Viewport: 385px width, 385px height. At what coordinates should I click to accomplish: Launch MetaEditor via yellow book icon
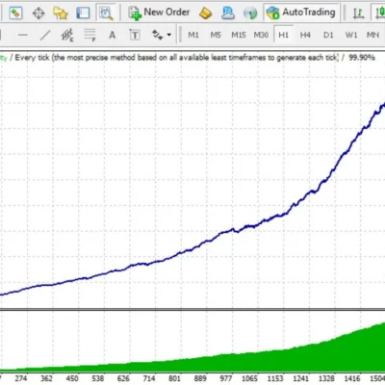(205, 13)
